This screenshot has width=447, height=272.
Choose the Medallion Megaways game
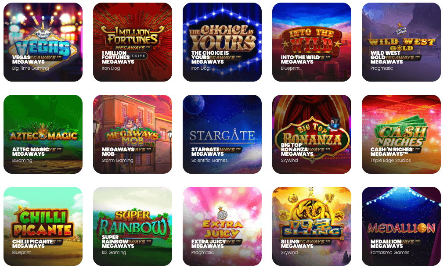[401, 226]
